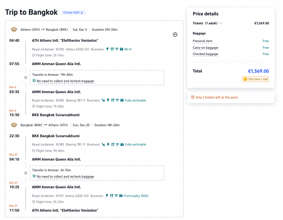Click "Flight time: 7h 55m" text
Image resolution: width=283 pixels, height=220 pixels.
[50, 106]
